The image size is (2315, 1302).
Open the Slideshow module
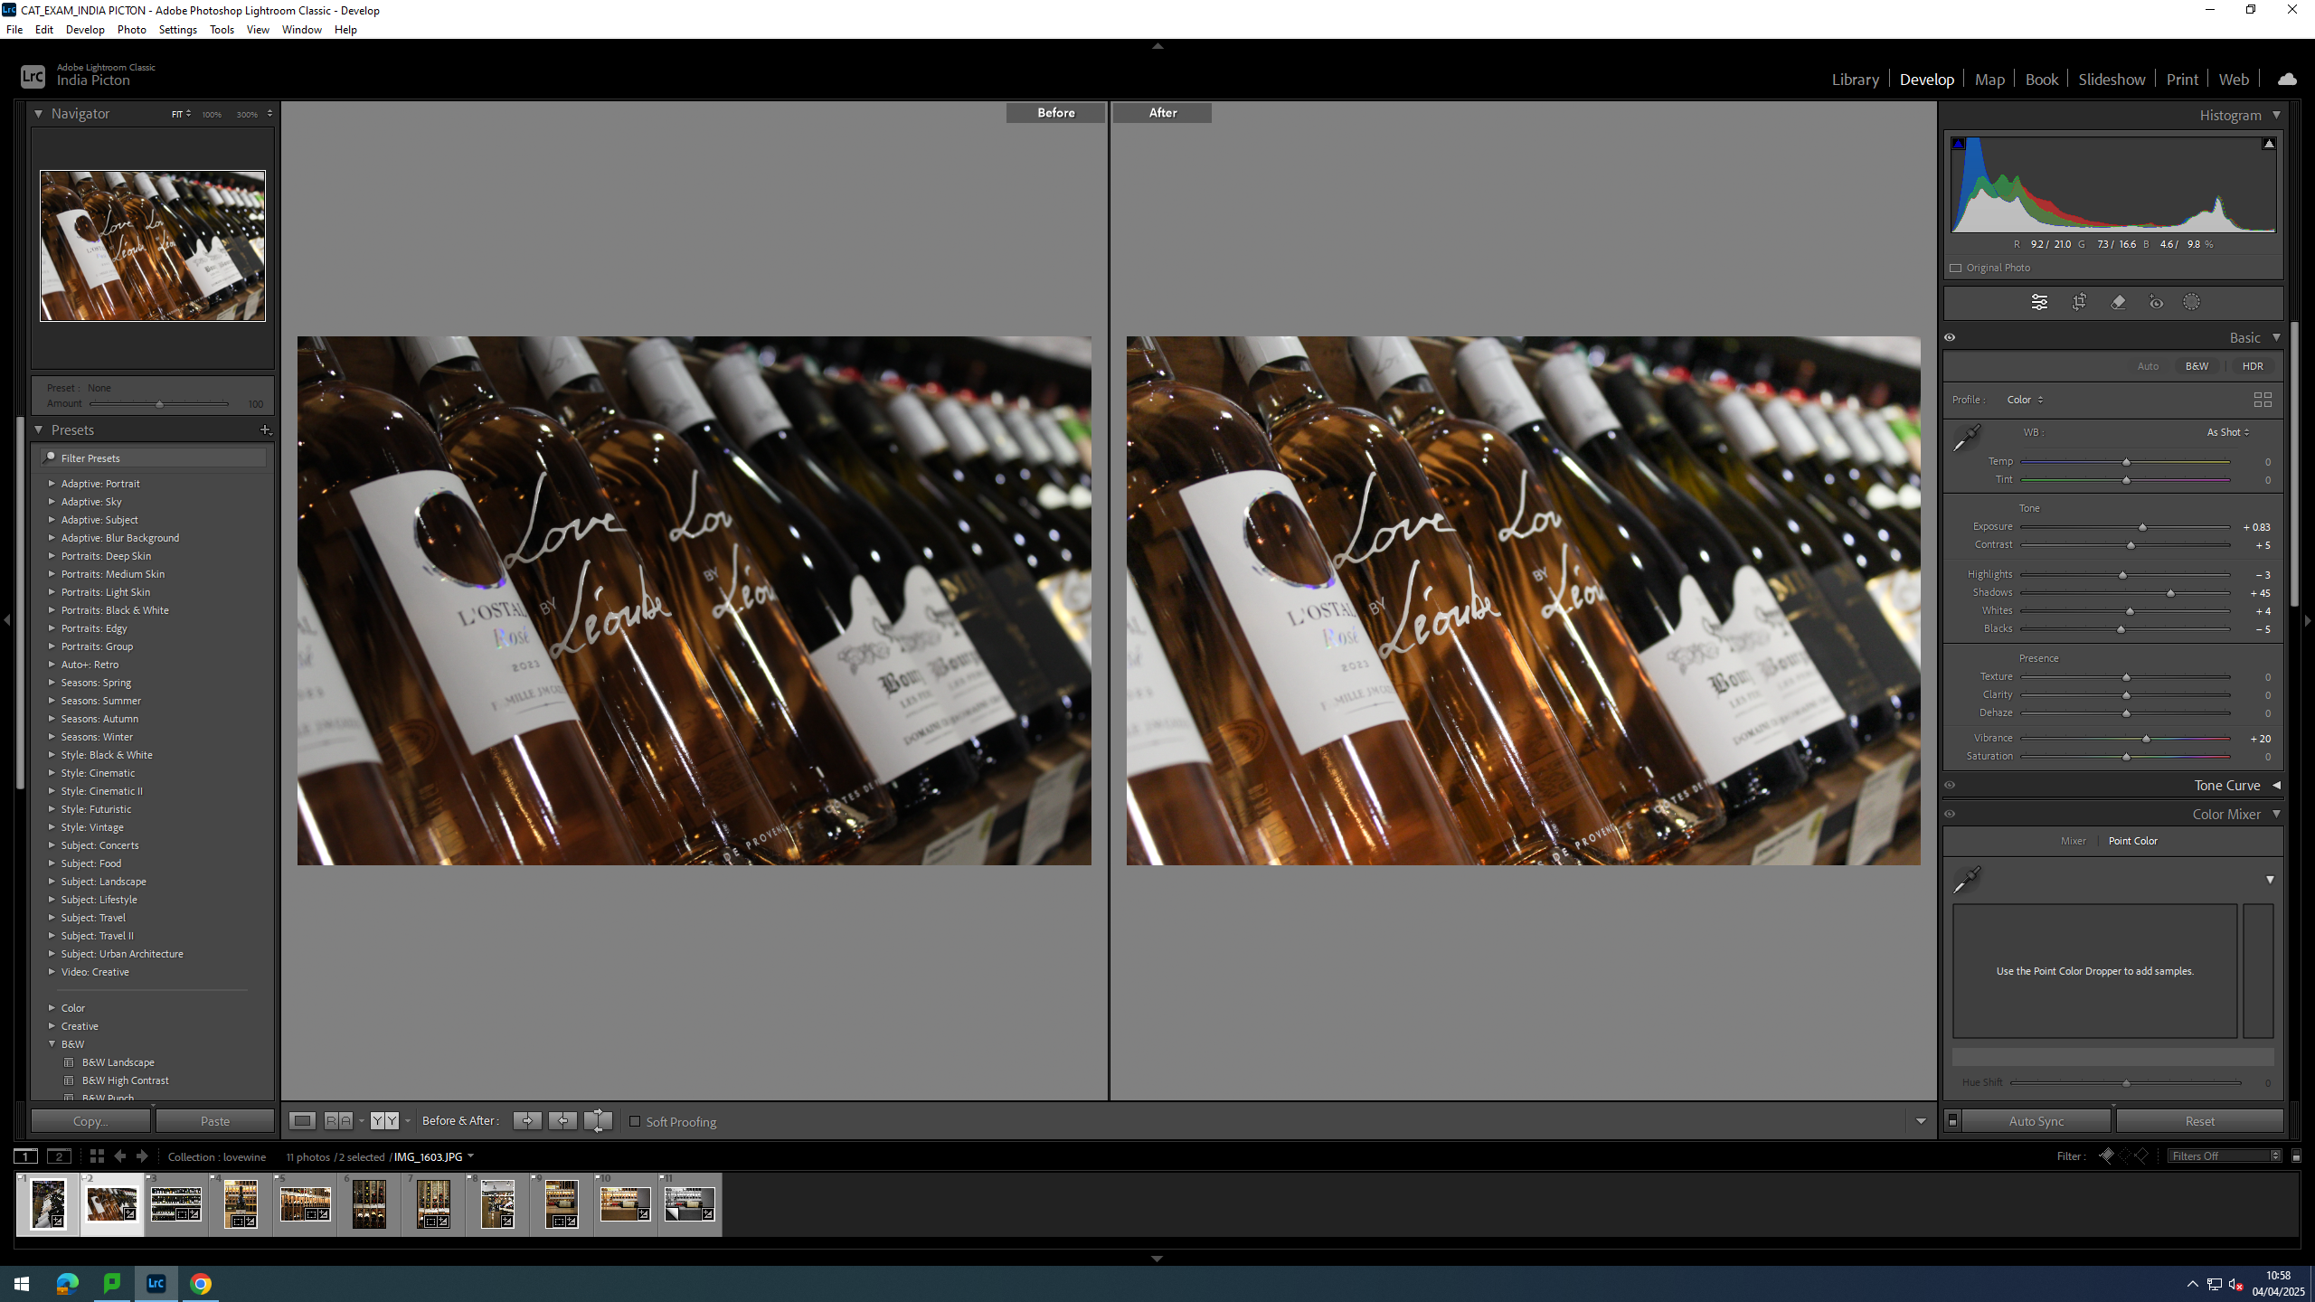(2112, 80)
